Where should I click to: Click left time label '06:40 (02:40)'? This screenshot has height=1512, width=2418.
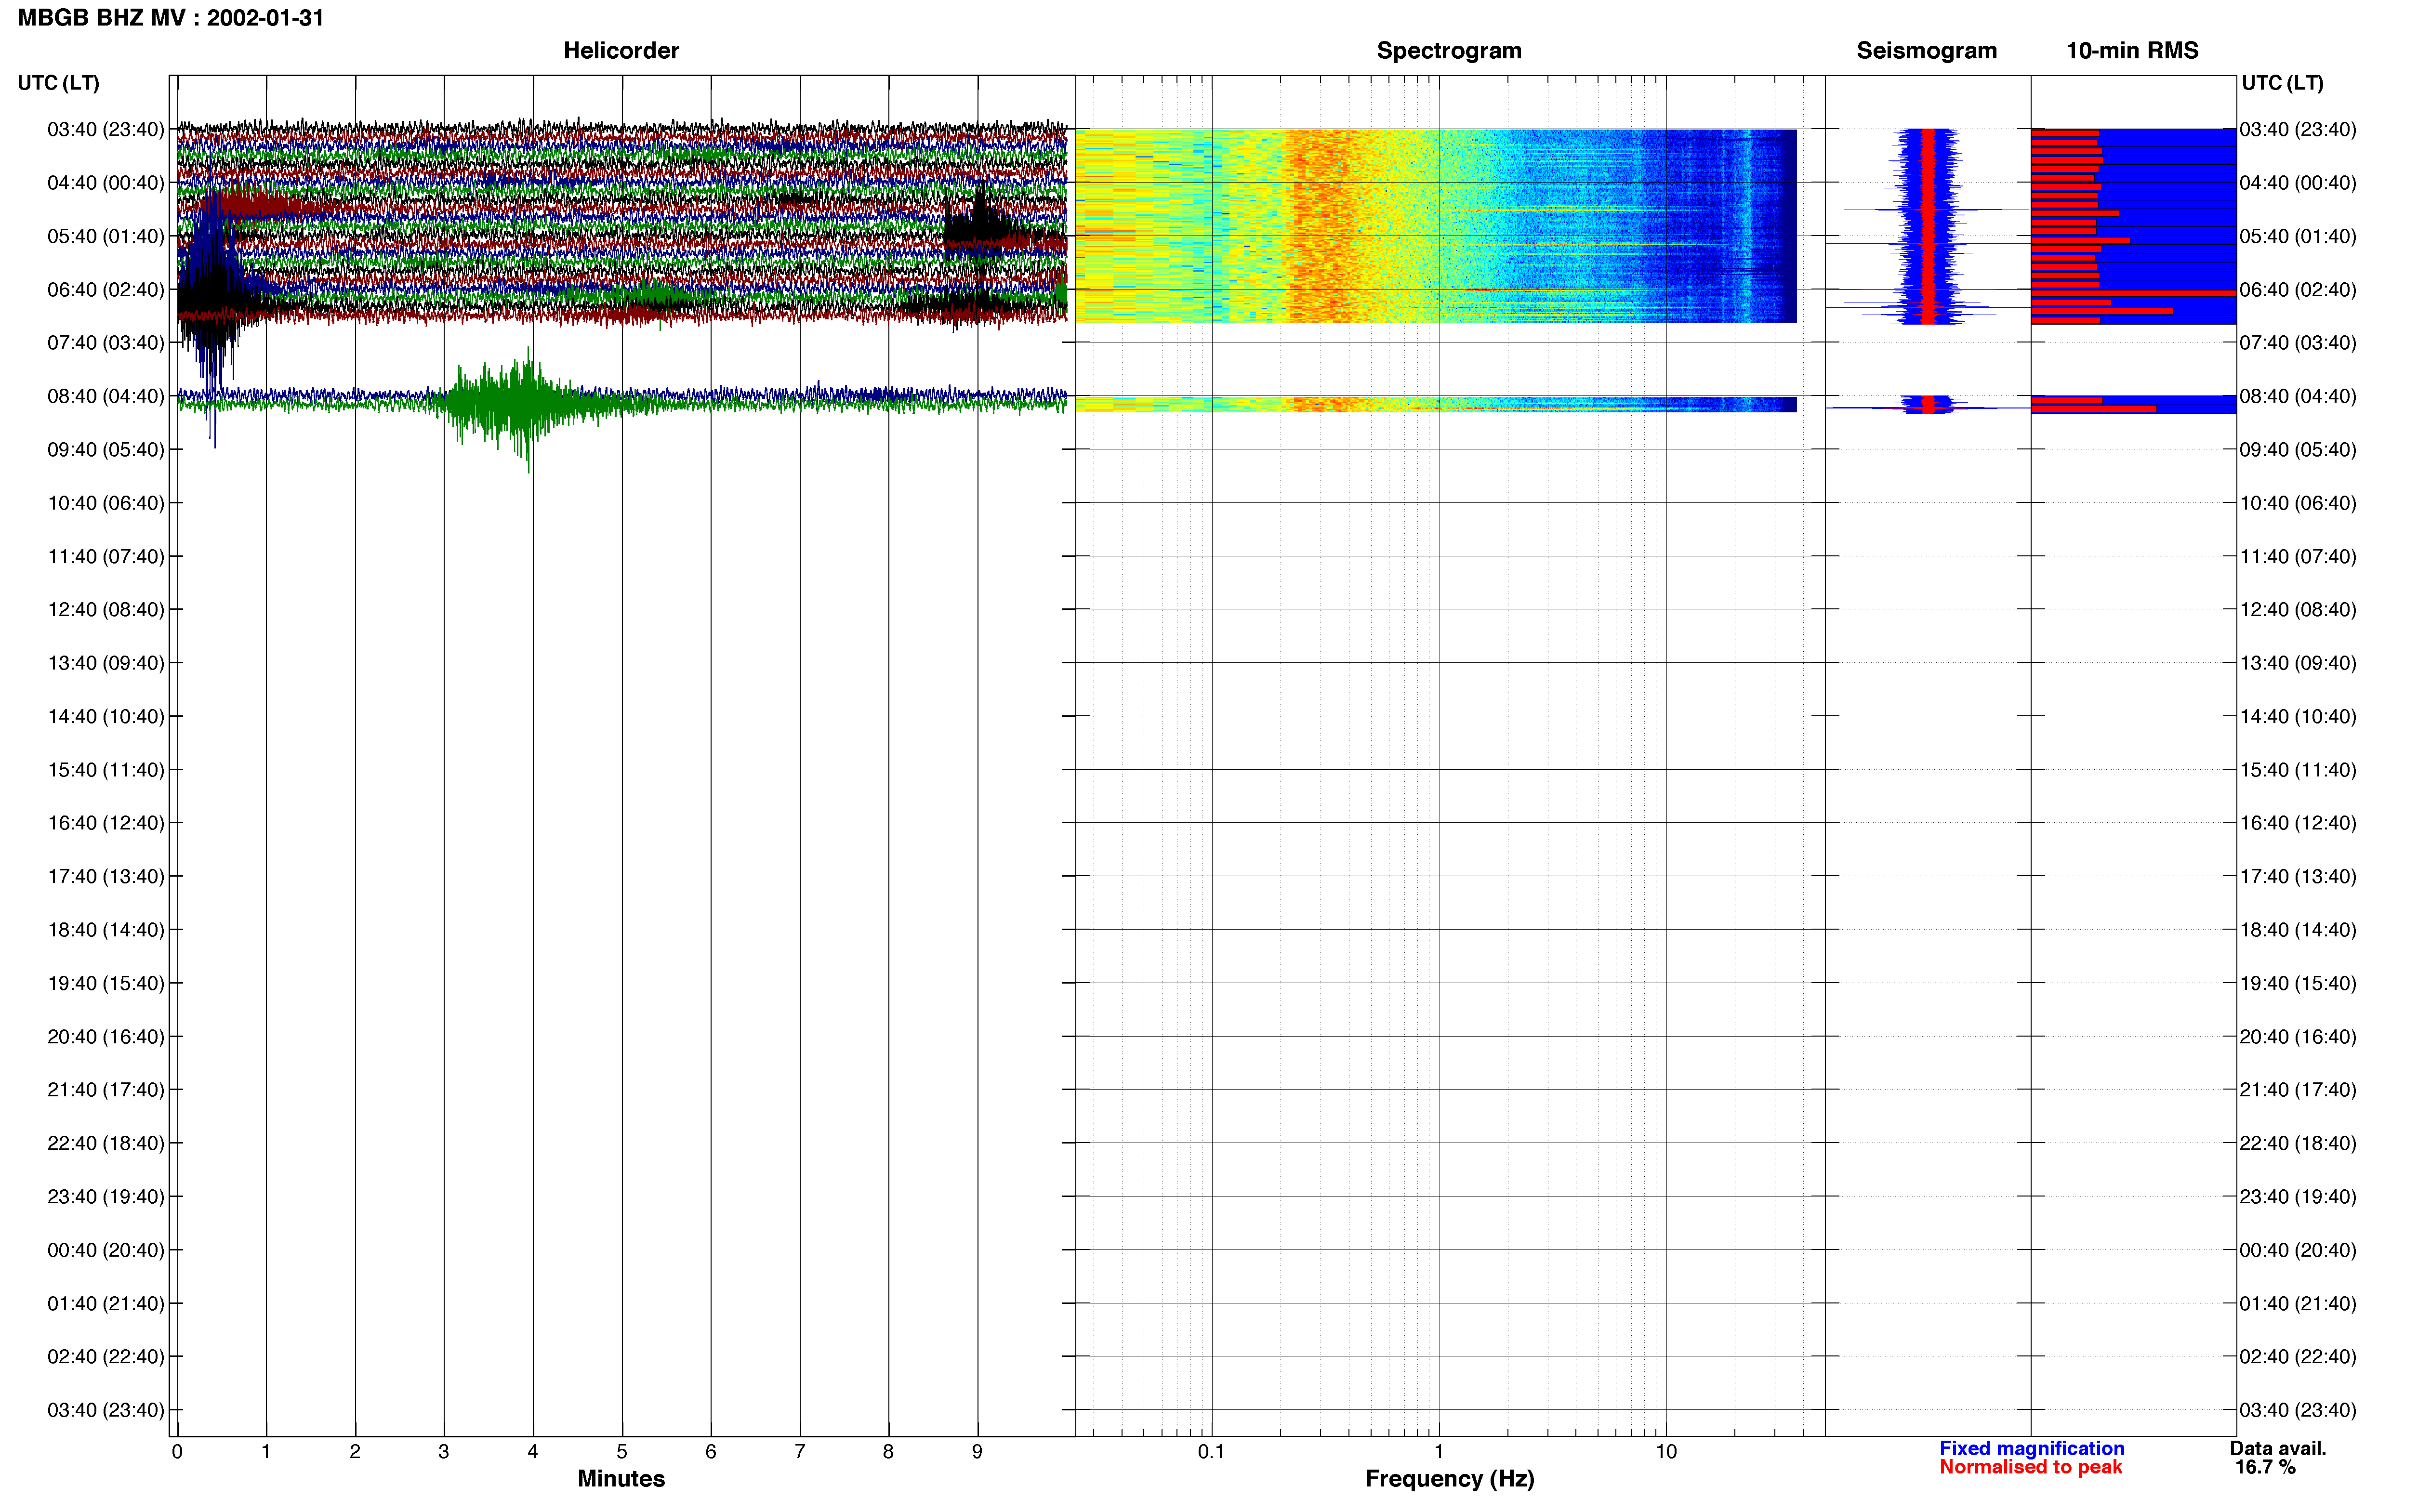(x=106, y=290)
